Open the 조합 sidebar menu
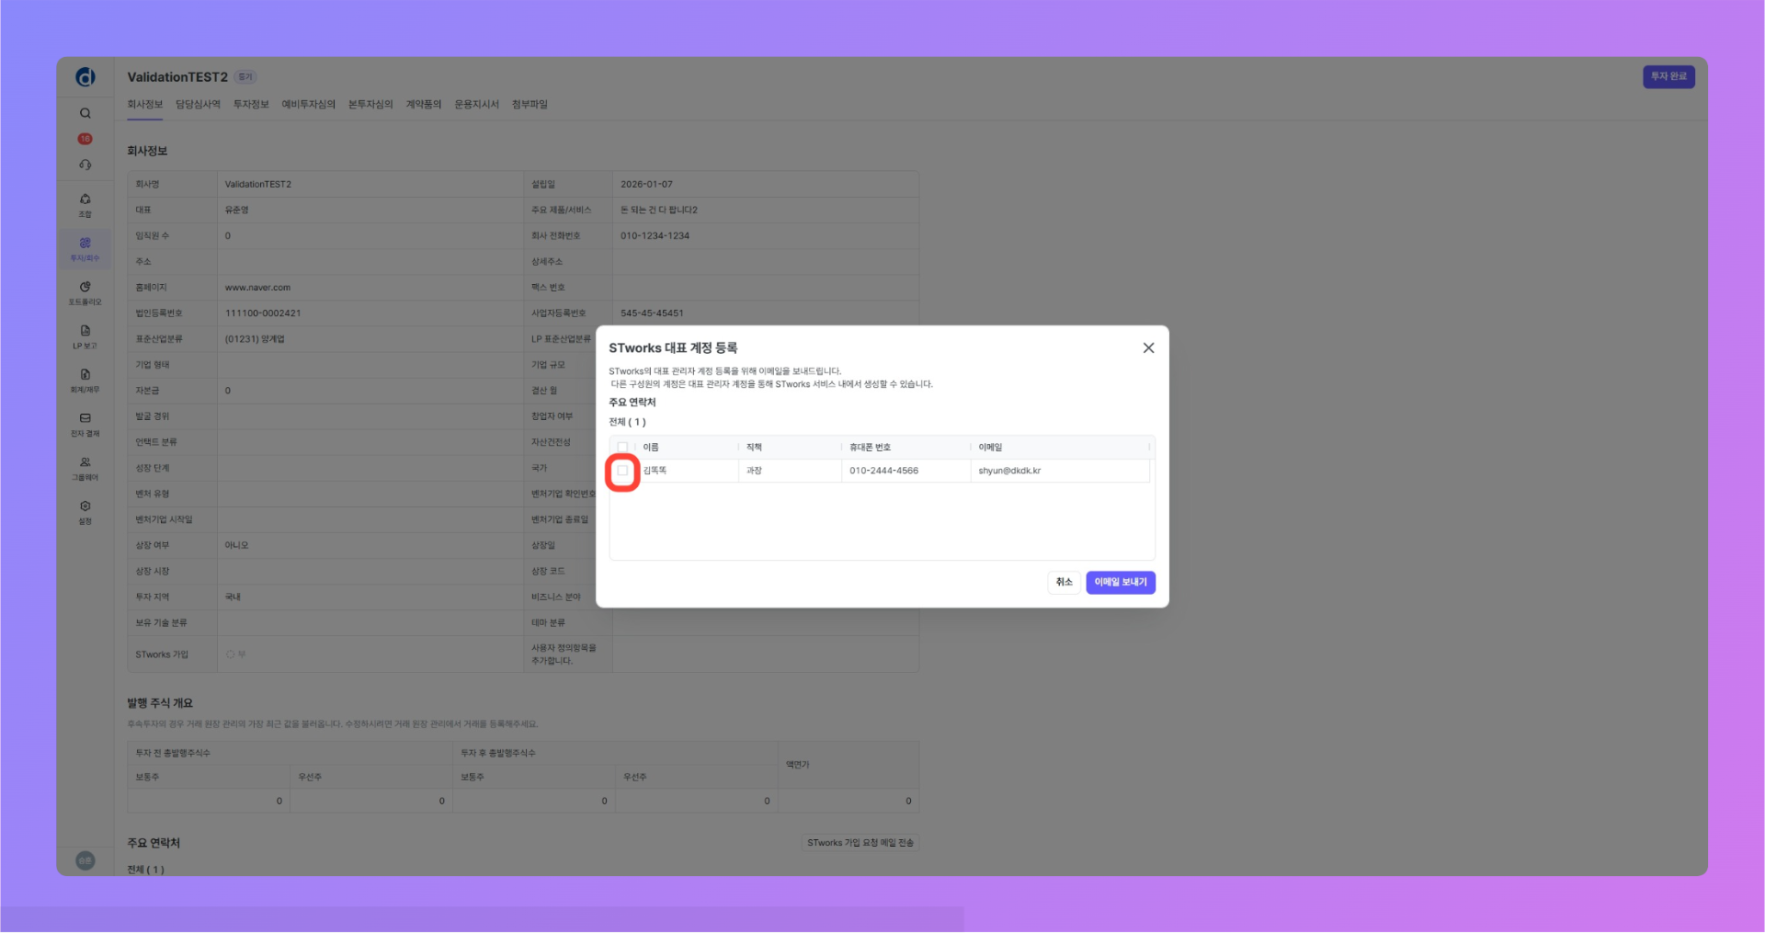Viewport: 1765px width, 933px height. point(85,205)
